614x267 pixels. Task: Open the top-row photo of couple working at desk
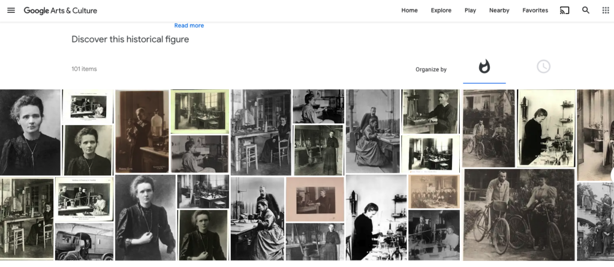coord(373,131)
